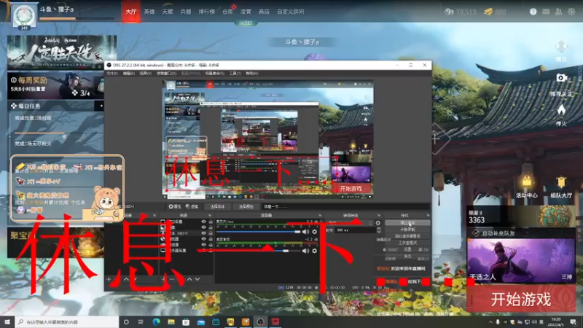Move selected source up arrow
Image resolution: width=583 pixels, height=328 pixels.
pos(189,279)
